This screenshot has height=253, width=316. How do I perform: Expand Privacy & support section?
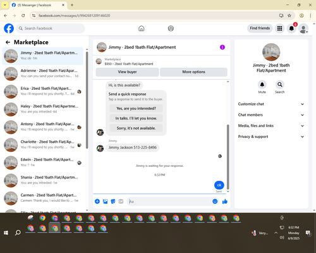(x=271, y=137)
